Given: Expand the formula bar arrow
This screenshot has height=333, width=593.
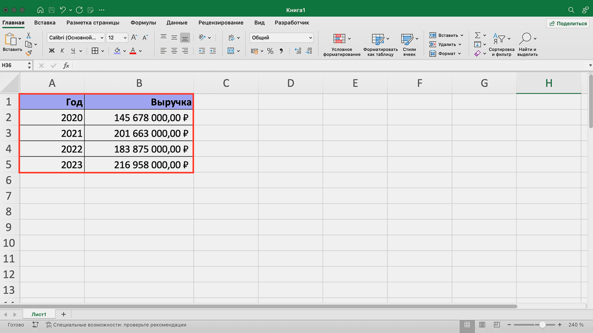Looking at the screenshot, I should pyautogui.click(x=590, y=65).
